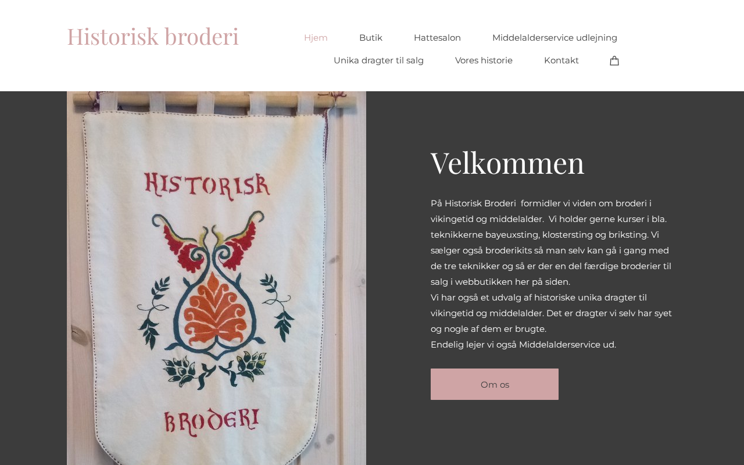
Task: Select Hattesalon in the navigation
Action: [437, 38]
